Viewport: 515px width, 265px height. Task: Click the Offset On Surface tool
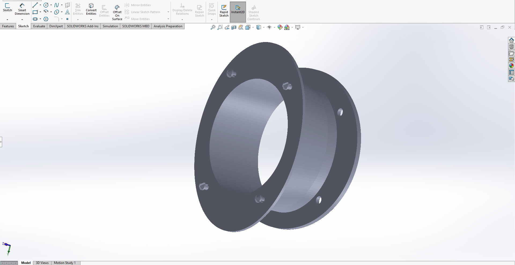117,12
